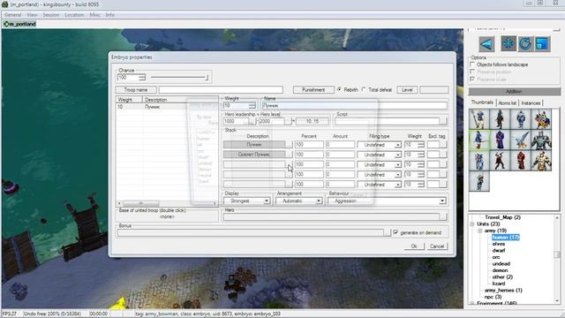
Task: Click the blue back arrow tool icon
Action: 486,44
